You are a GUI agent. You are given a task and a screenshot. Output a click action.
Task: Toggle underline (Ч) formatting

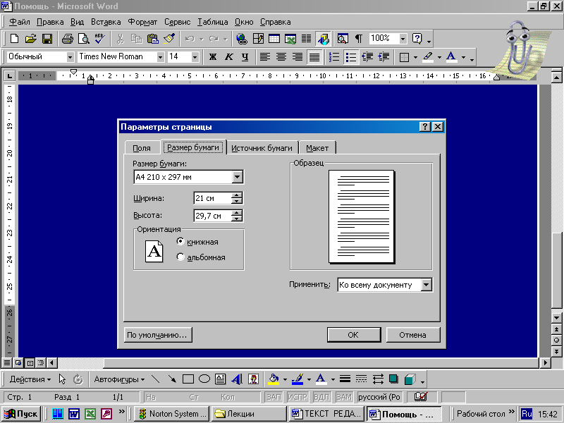(x=245, y=57)
